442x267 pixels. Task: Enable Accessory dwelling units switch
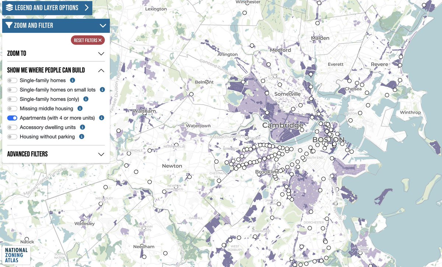pyautogui.click(x=12, y=127)
